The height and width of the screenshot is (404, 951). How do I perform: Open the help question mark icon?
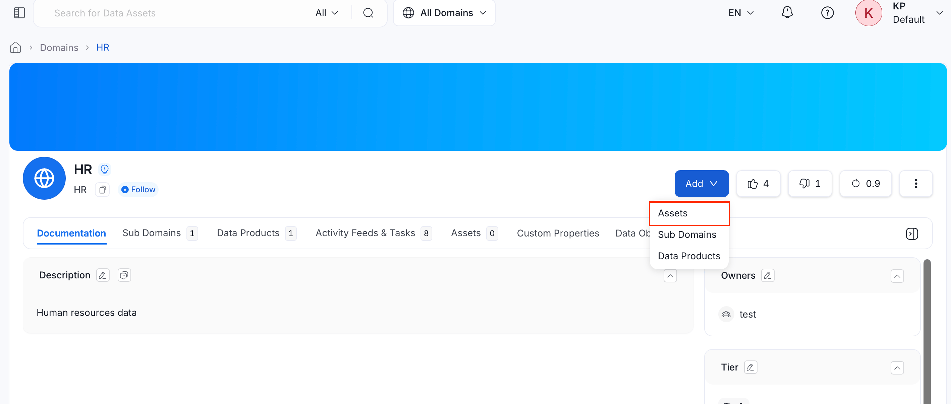827,13
